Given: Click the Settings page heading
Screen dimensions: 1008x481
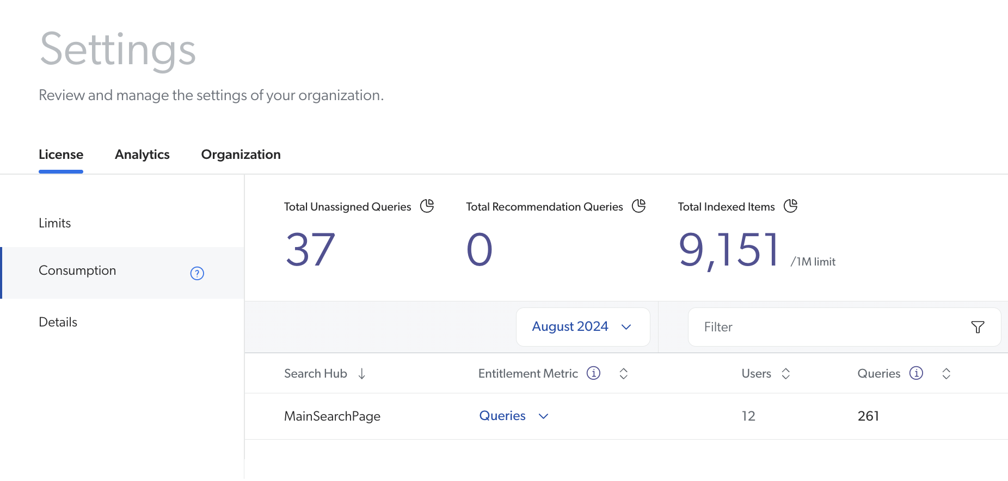Looking at the screenshot, I should 118,50.
